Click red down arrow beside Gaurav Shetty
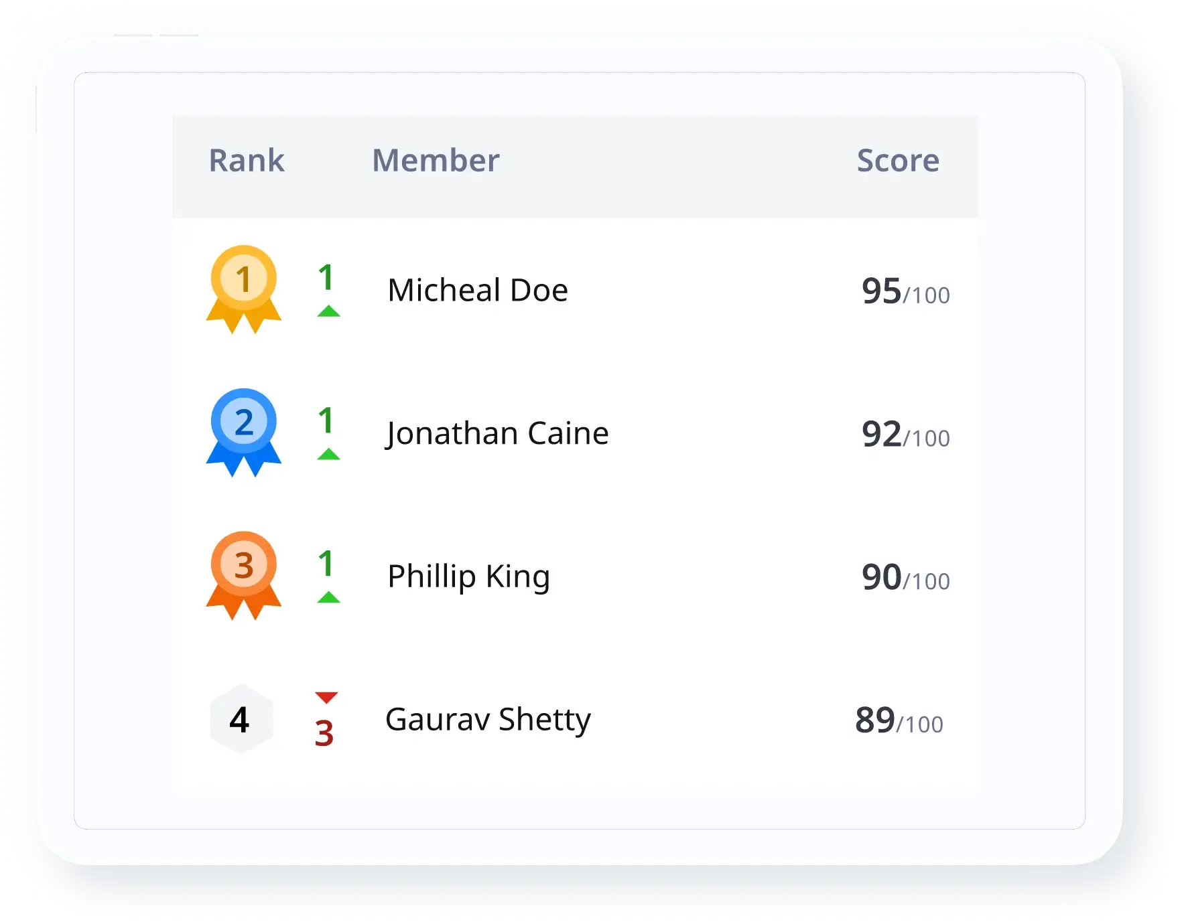 coord(326,698)
